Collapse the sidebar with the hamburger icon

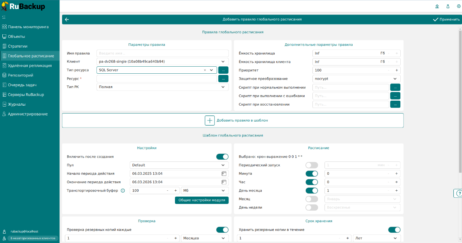click(x=4, y=17)
